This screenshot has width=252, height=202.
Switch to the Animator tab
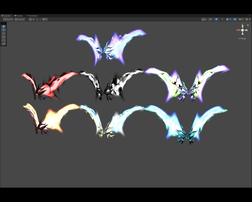pos(32,16)
